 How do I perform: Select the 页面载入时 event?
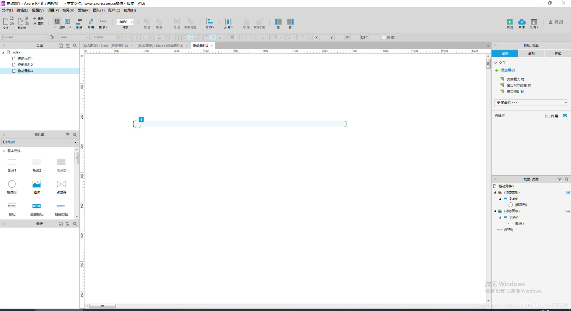click(x=516, y=79)
